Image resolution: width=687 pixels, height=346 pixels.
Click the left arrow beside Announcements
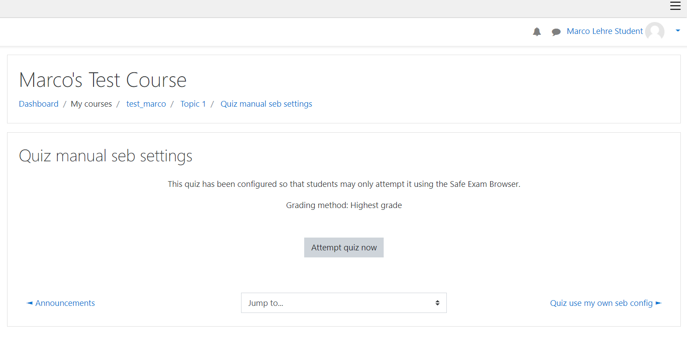[29, 303]
